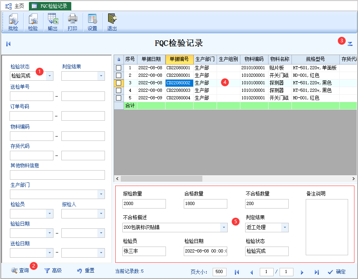Click the 检验员 field showing 张三丰
Viewport: 358px width, 279px height.
[x=144, y=251]
